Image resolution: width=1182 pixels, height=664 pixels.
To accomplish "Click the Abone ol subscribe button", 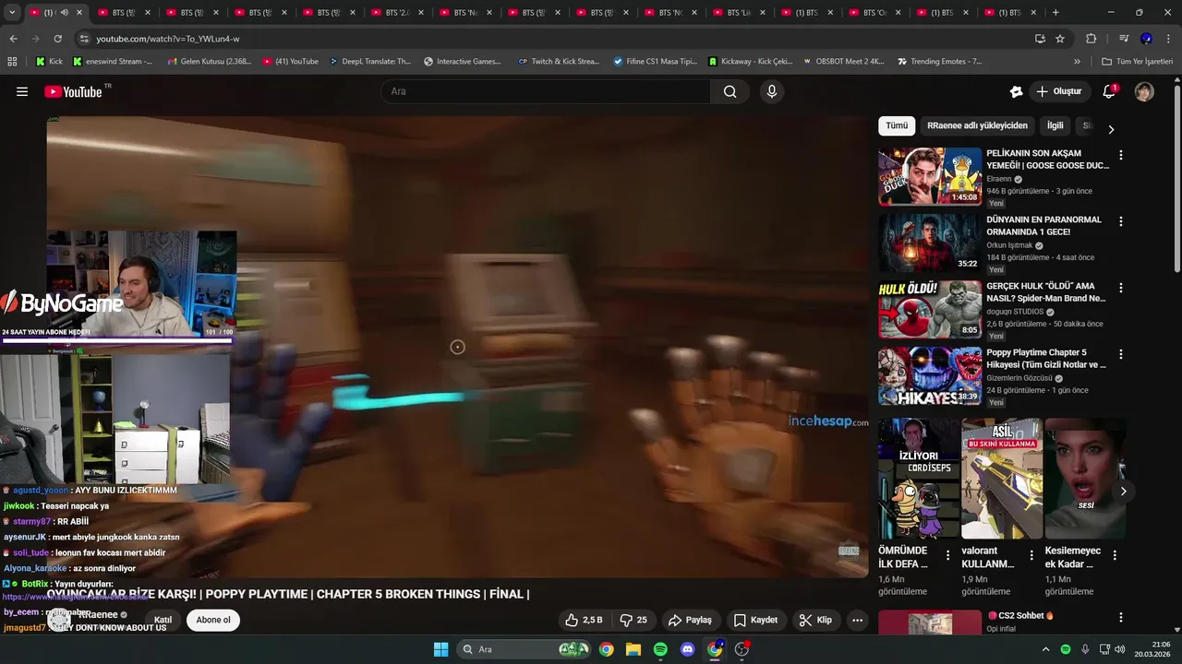I will (x=213, y=620).
